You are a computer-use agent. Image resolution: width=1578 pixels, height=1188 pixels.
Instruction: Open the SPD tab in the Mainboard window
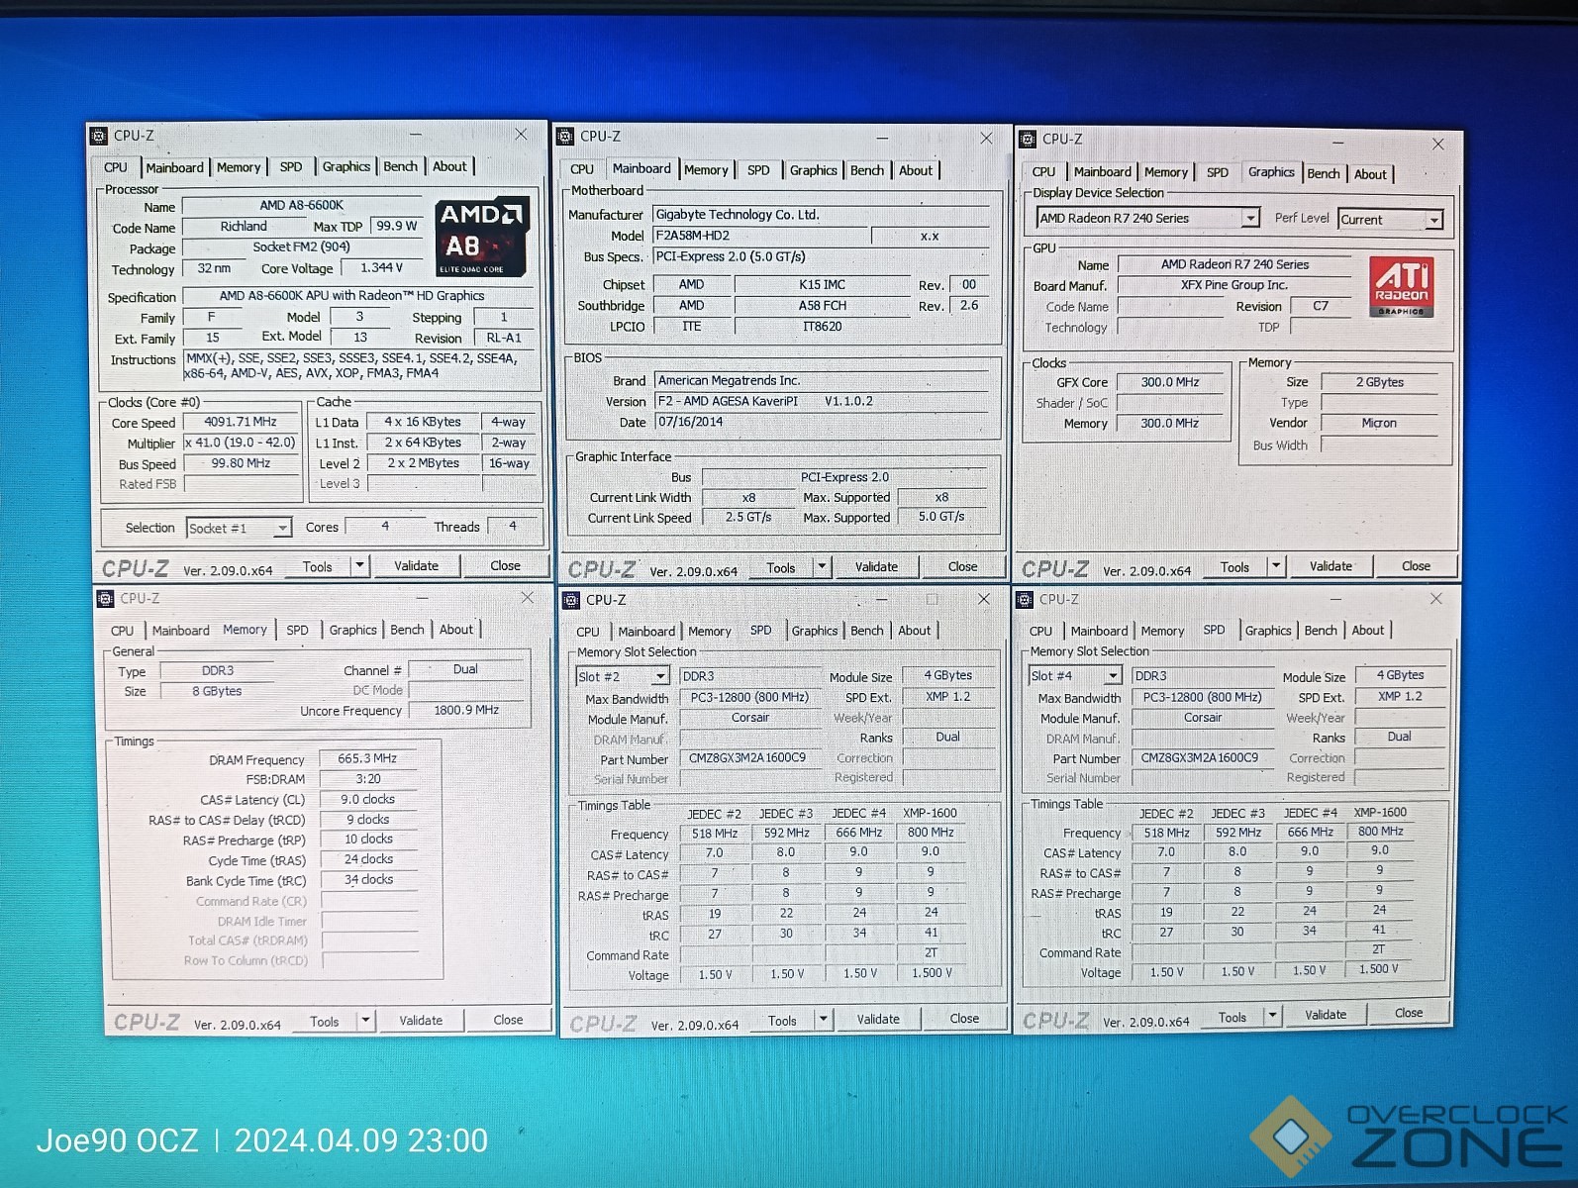[x=758, y=170]
